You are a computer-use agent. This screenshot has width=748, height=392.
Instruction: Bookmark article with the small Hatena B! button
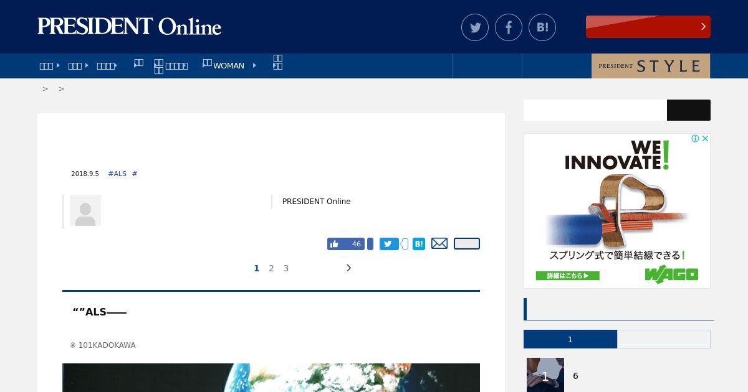[419, 244]
